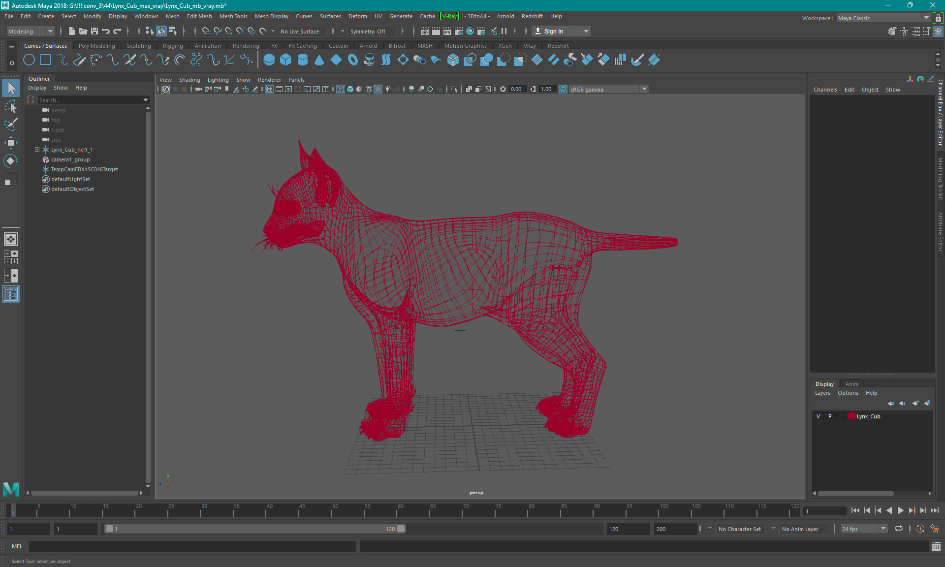Activate the Select tool in the toolbox
Image resolution: width=945 pixels, height=567 pixels.
(11, 89)
